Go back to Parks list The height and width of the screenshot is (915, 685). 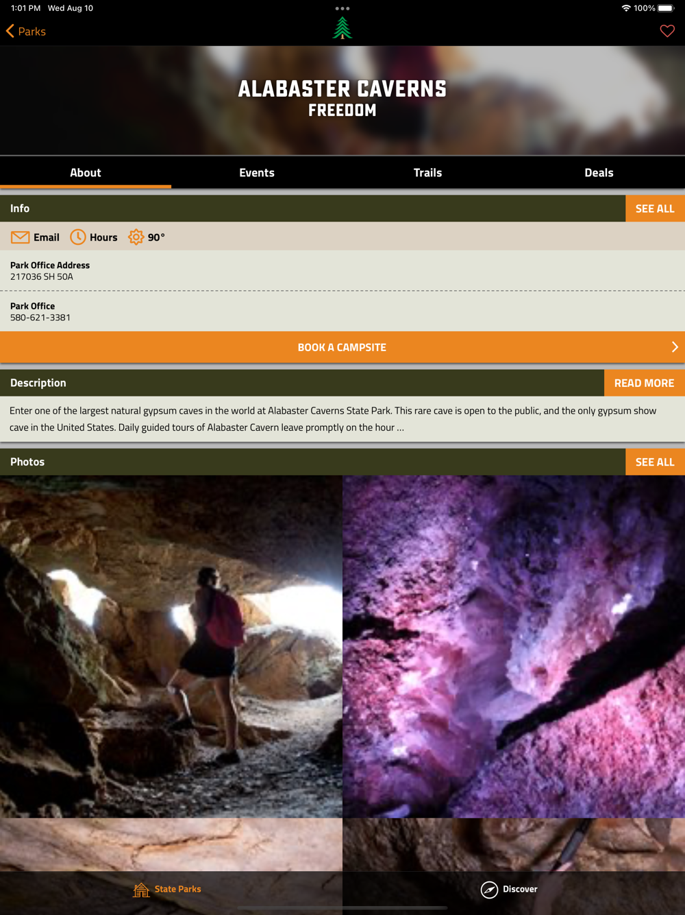click(x=26, y=32)
